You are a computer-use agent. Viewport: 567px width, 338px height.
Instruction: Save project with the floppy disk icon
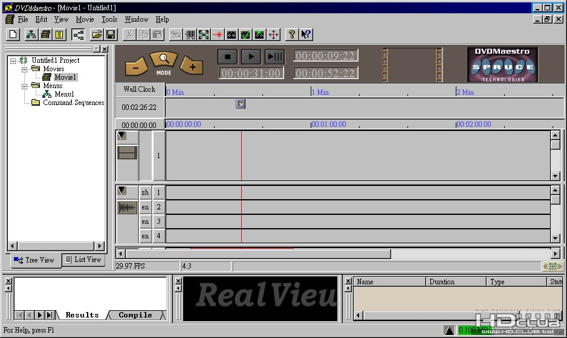[x=111, y=34]
